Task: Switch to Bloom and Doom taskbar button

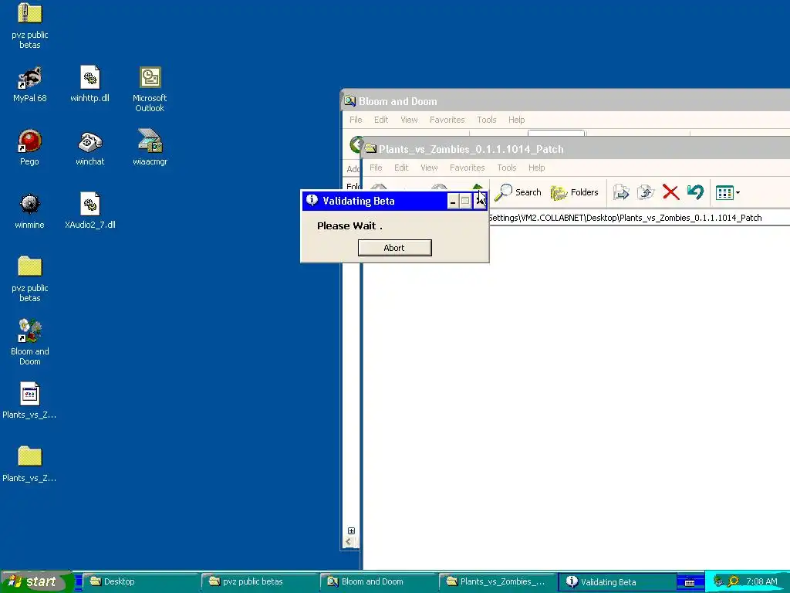Action: 378,581
